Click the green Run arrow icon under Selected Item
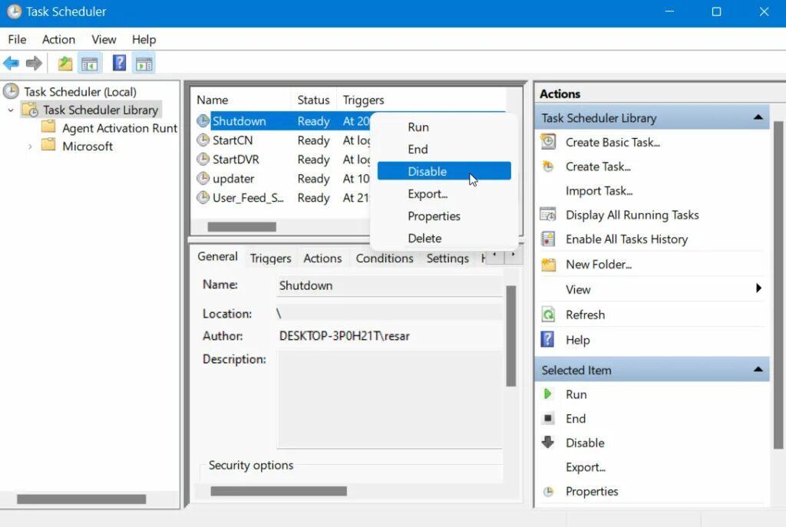Screen dimensions: 786x527 pyautogui.click(x=547, y=394)
